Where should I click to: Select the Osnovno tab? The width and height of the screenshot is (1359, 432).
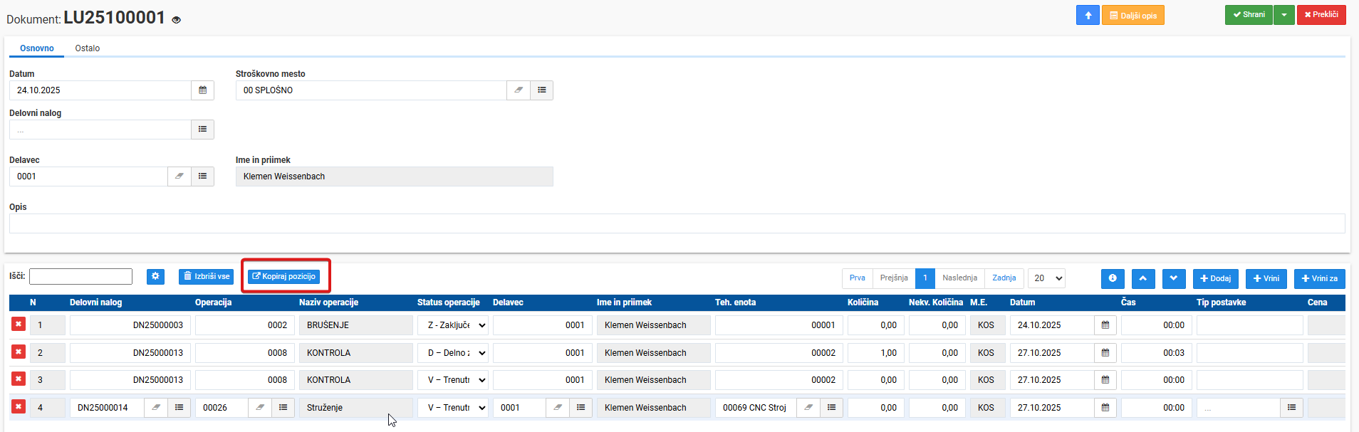point(37,48)
